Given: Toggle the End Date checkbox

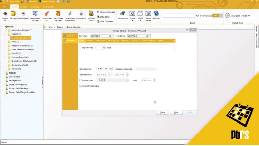Looking at the screenshot, I should [116, 36].
